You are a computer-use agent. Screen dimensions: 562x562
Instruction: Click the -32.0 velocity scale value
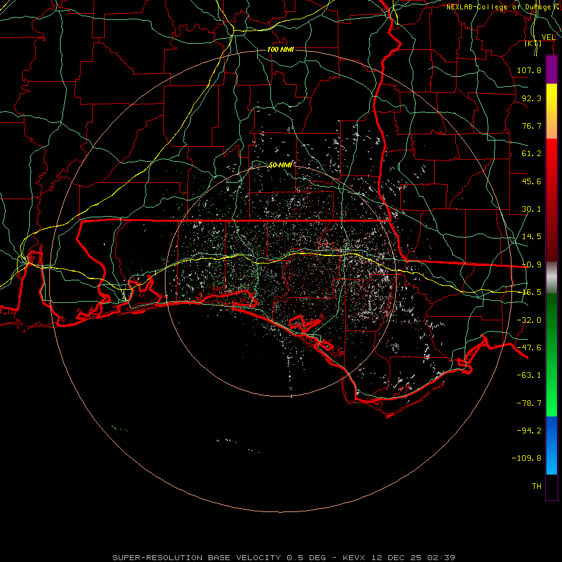click(x=529, y=320)
